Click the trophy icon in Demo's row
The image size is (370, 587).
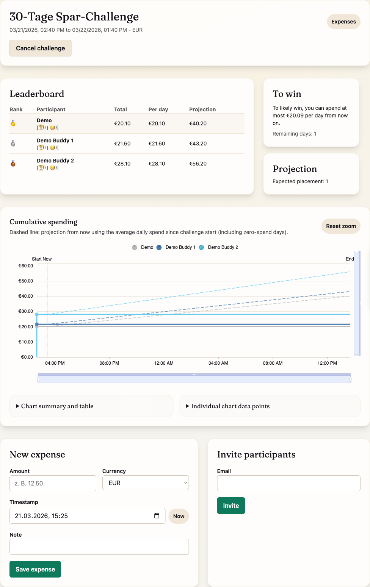[x=41, y=128]
